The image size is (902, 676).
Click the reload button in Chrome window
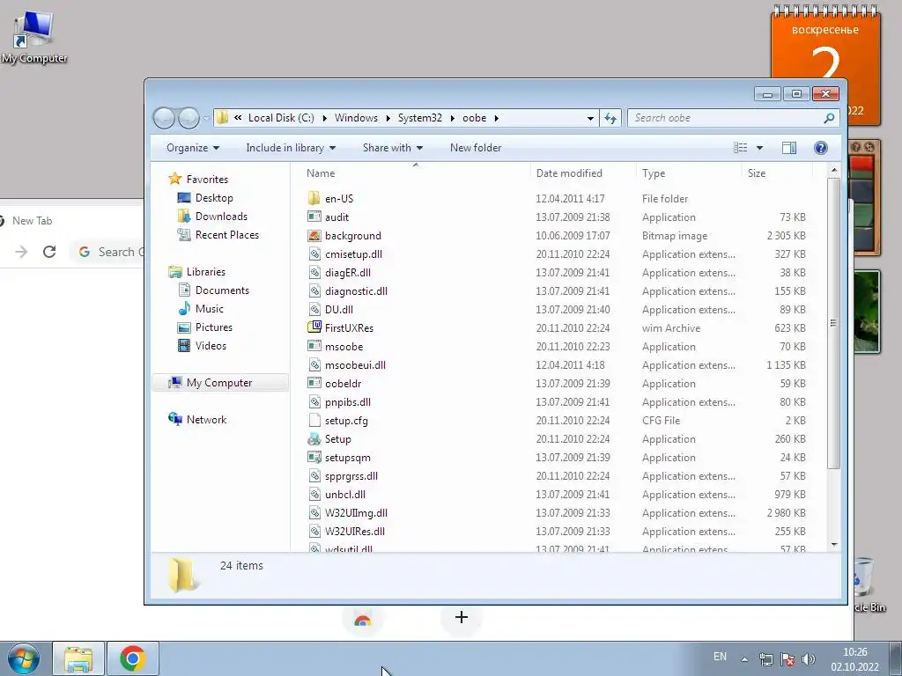49,251
